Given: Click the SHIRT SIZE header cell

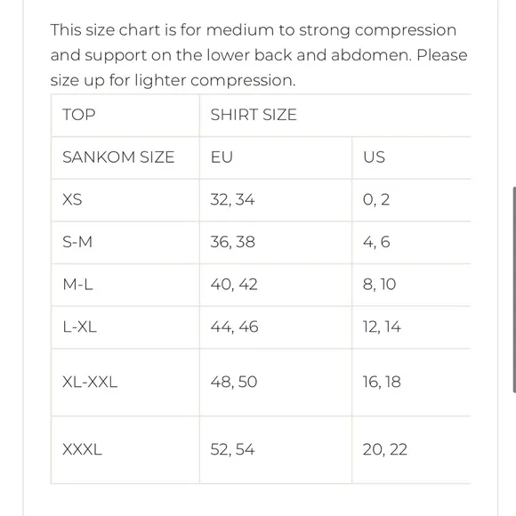Looking at the screenshot, I should tap(335, 115).
